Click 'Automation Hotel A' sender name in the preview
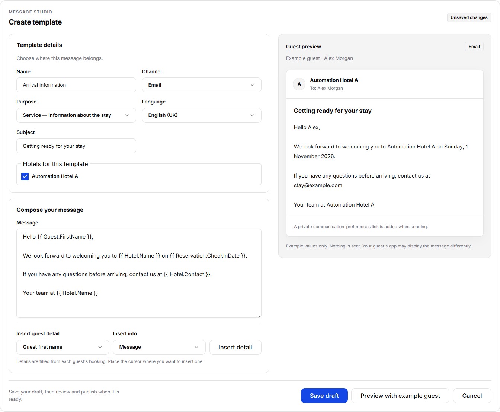500x412 pixels. tap(334, 80)
